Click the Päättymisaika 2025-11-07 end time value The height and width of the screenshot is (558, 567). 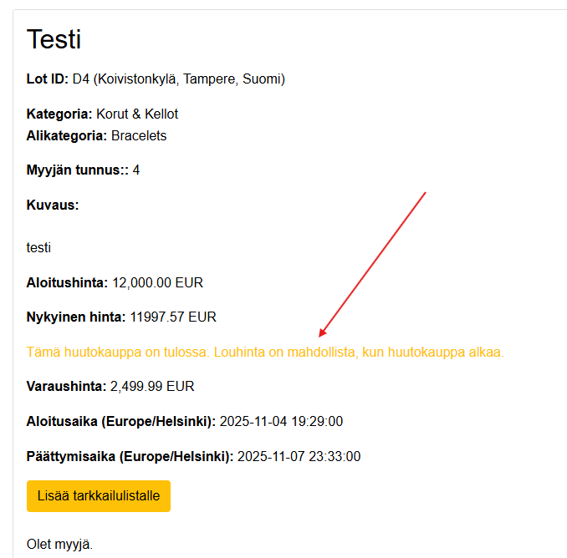[x=299, y=457]
